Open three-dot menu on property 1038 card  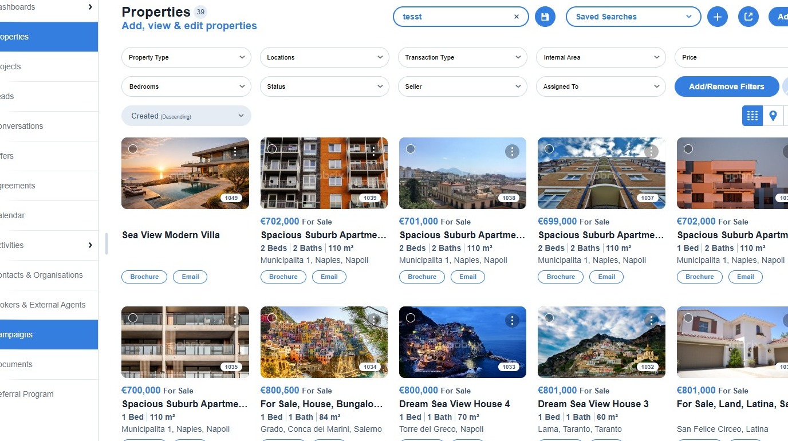coord(512,151)
